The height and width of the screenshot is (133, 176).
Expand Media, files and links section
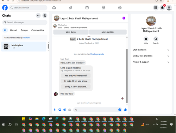tap(151, 56)
